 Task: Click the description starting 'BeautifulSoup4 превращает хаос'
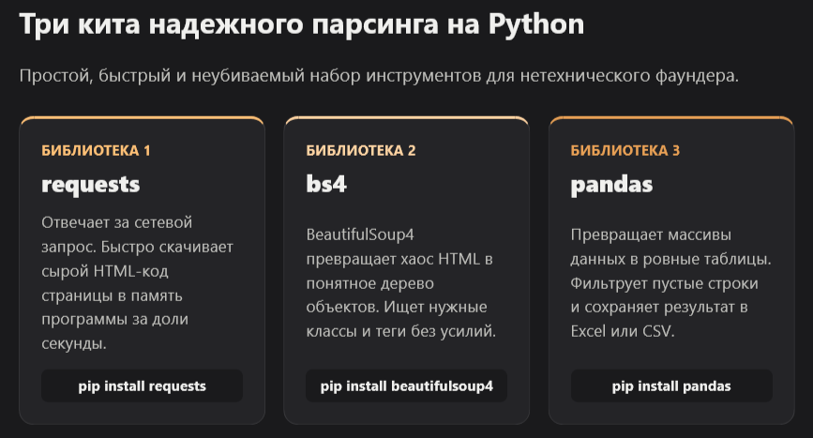(400, 283)
